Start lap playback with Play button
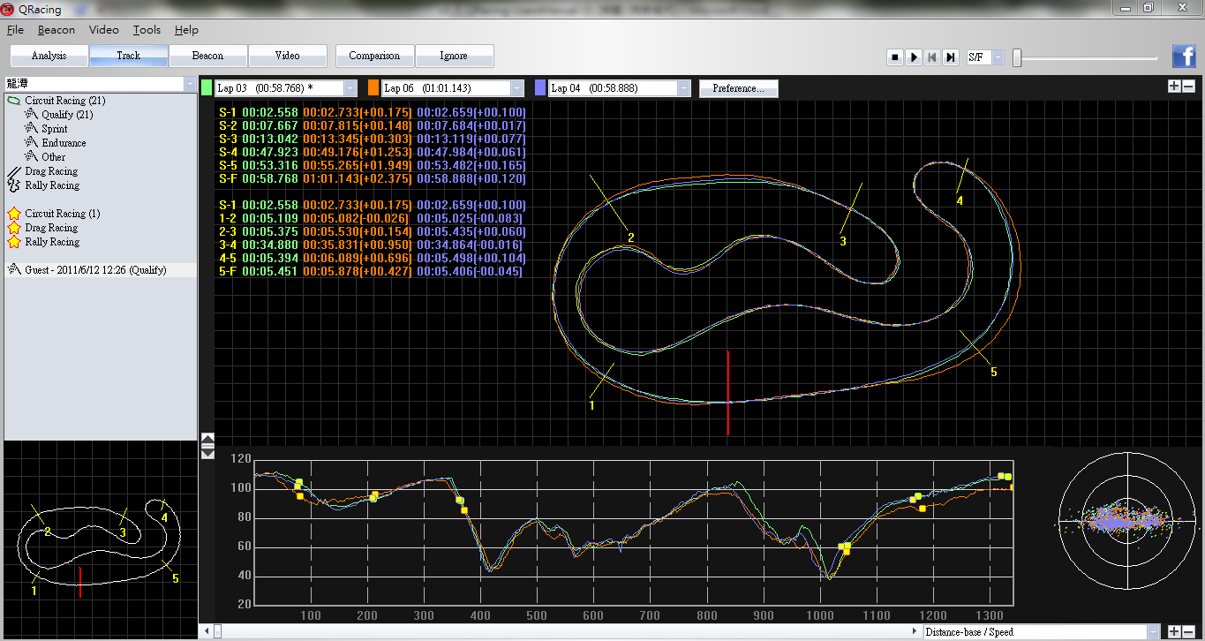Image resolution: width=1205 pixels, height=641 pixels. coord(914,57)
